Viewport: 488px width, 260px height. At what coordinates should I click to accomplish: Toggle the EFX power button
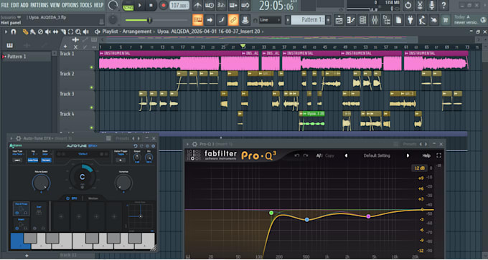[68, 198]
